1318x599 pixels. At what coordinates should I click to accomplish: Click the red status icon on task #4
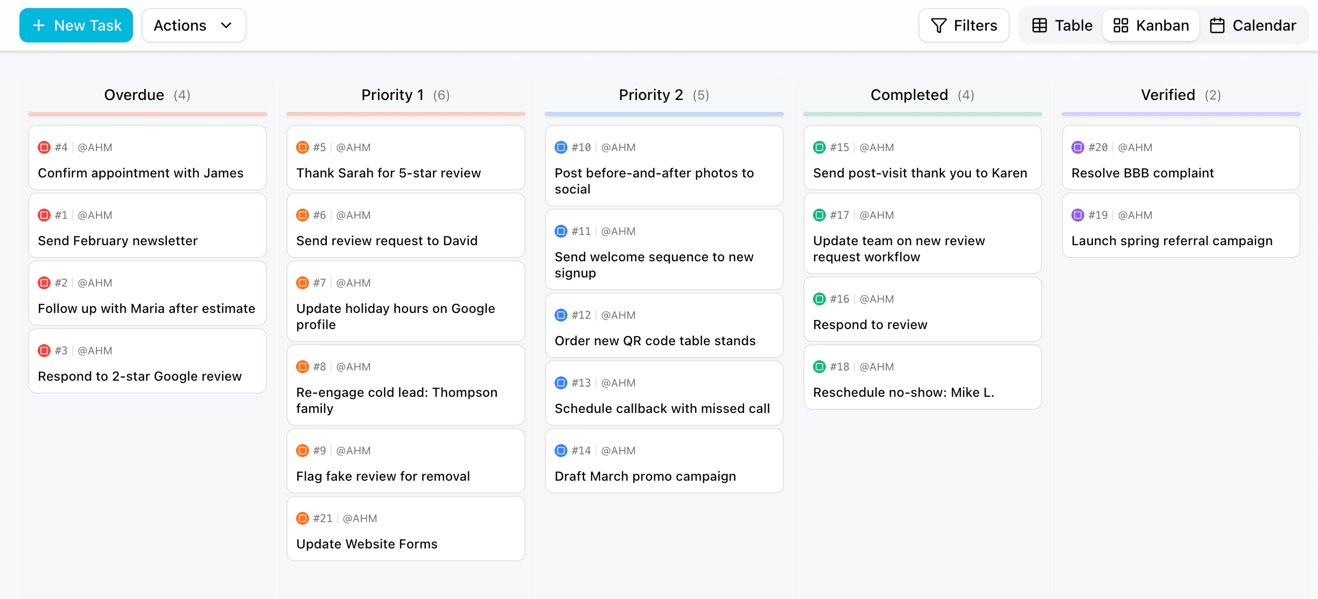pyautogui.click(x=44, y=147)
